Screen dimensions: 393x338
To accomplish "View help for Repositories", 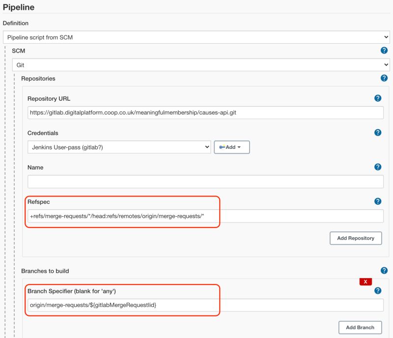I will (384, 78).
